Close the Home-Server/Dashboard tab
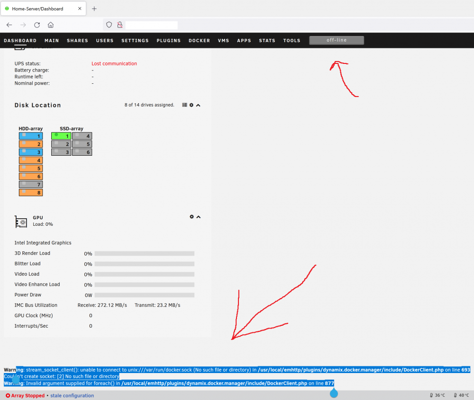 (80, 9)
